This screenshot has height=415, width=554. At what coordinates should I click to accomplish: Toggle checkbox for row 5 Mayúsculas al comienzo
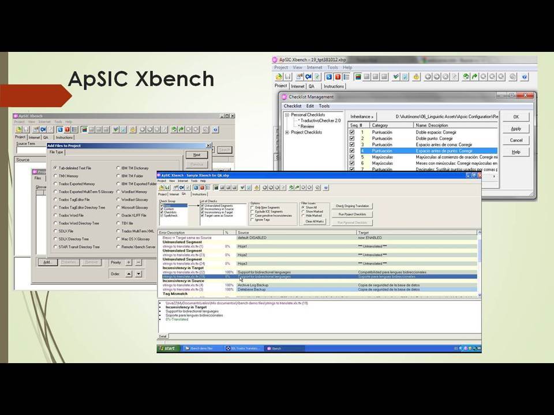coord(352,157)
